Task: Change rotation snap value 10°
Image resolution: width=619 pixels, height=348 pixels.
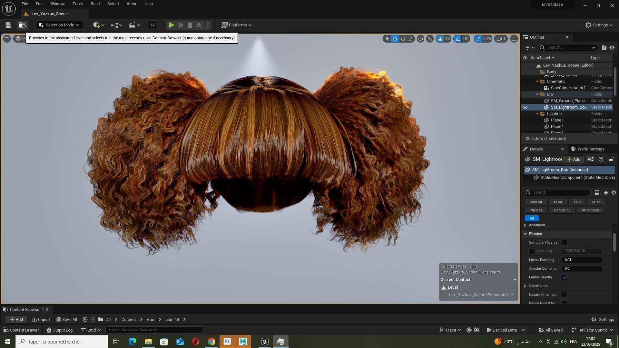Action: (x=466, y=39)
